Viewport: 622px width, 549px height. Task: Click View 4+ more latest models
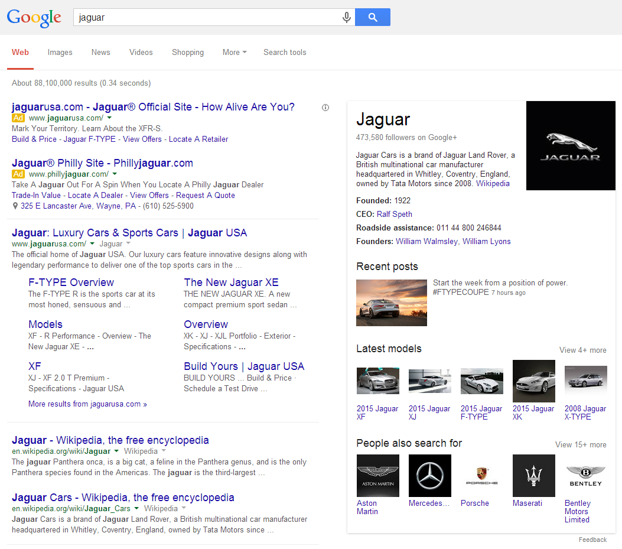tap(583, 350)
